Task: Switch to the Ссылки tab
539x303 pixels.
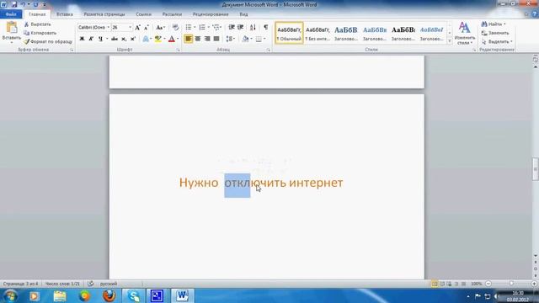Action: (x=143, y=14)
